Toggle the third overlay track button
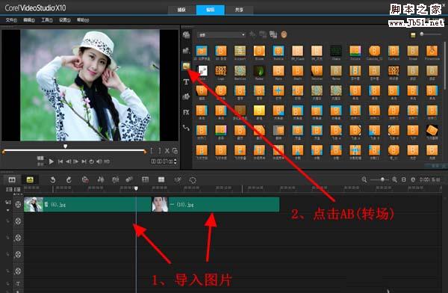 (18, 254)
